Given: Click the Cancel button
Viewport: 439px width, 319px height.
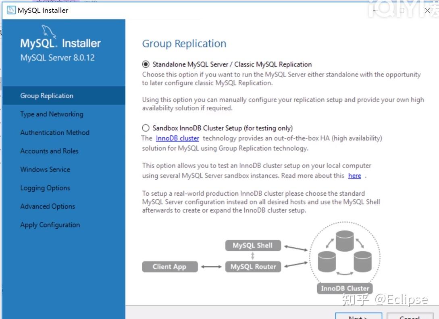Looking at the screenshot, I should (410, 316).
